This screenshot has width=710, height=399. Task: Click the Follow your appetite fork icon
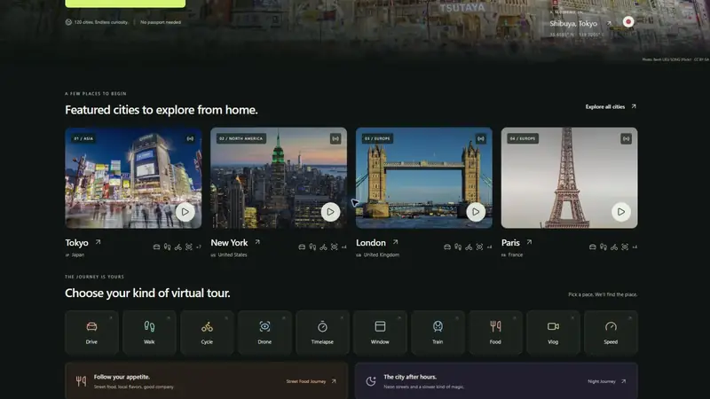pyautogui.click(x=81, y=381)
